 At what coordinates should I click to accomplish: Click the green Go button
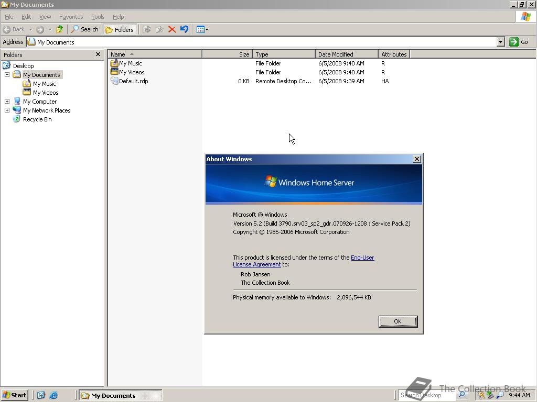tap(519, 42)
